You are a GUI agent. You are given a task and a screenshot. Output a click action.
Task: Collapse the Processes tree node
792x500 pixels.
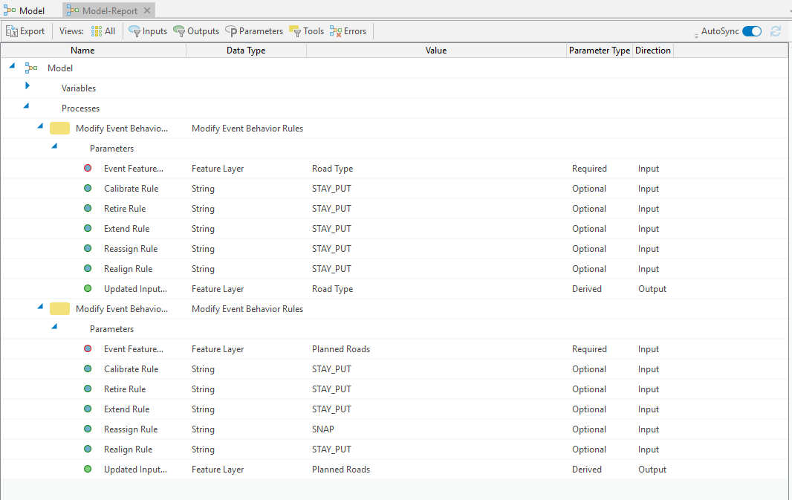click(26, 108)
